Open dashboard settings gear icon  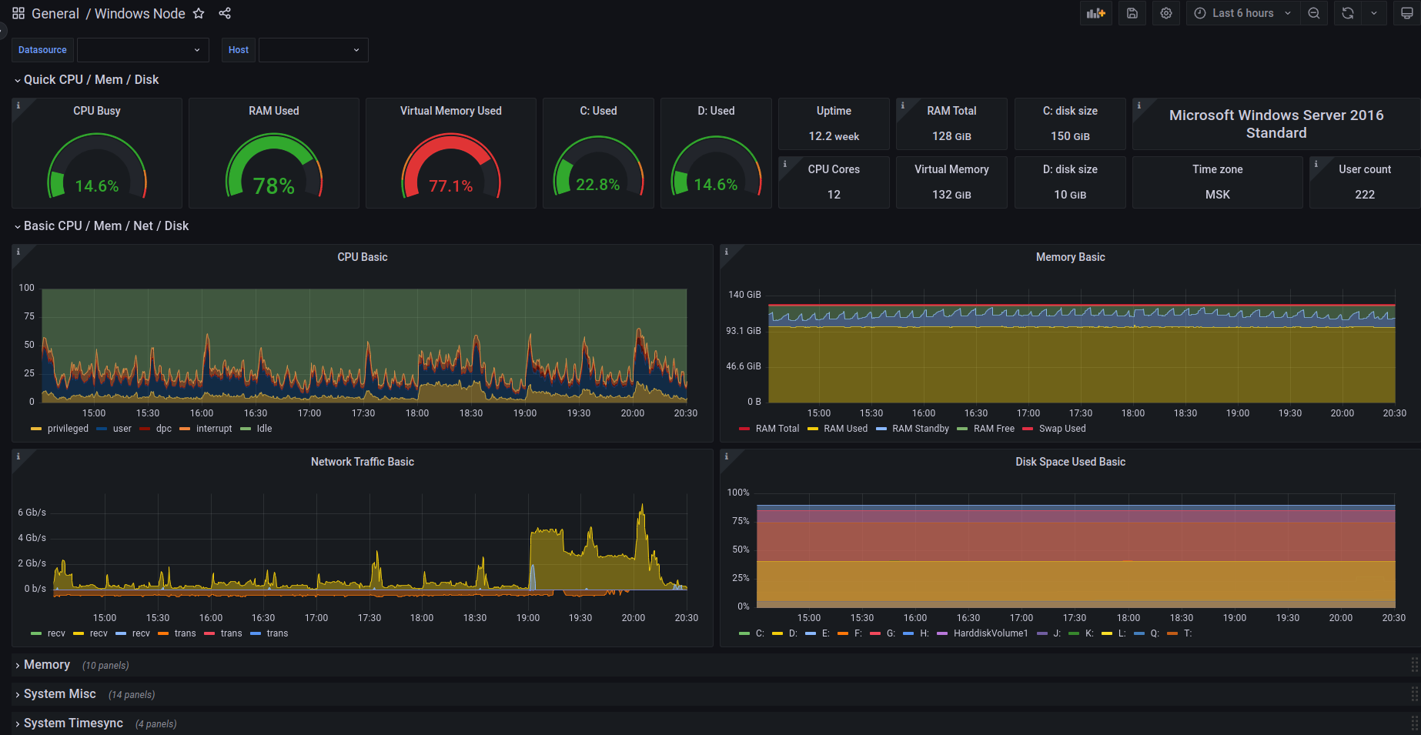[x=1166, y=13]
